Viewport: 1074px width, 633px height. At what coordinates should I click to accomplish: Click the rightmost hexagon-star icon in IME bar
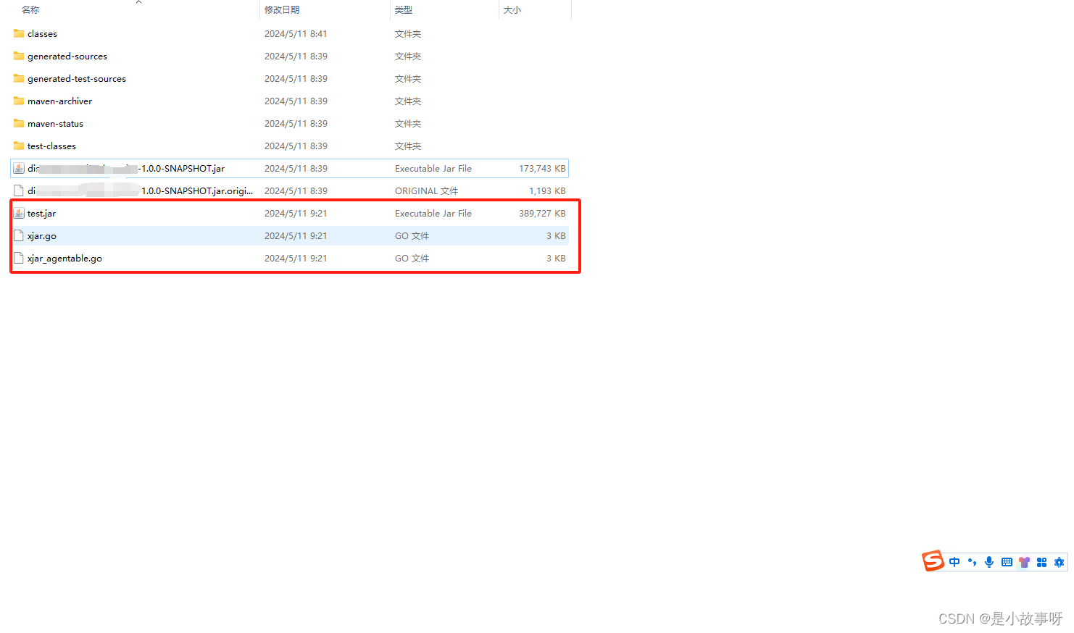pyautogui.click(x=1059, y=562)
